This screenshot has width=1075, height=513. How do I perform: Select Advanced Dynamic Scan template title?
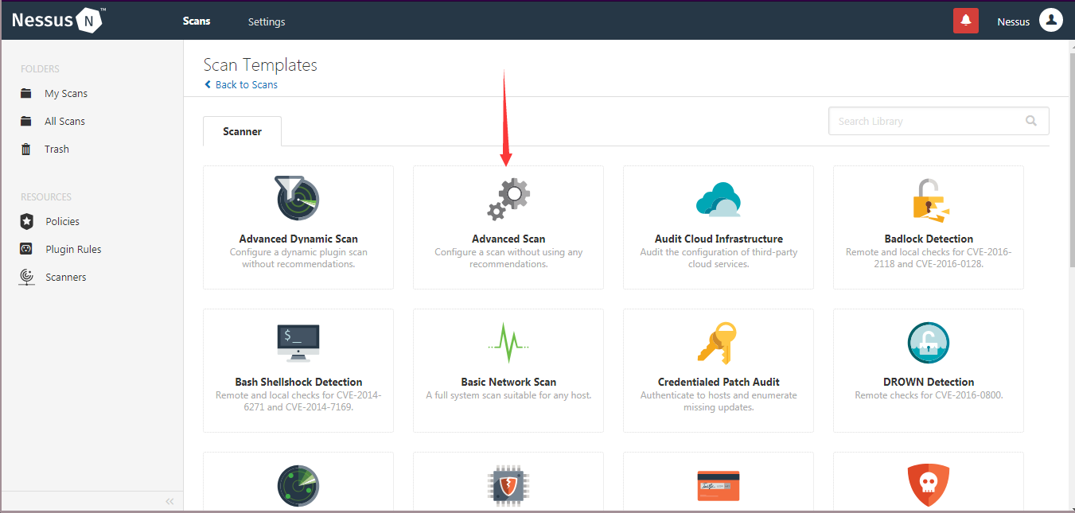[x=298, y=239]
